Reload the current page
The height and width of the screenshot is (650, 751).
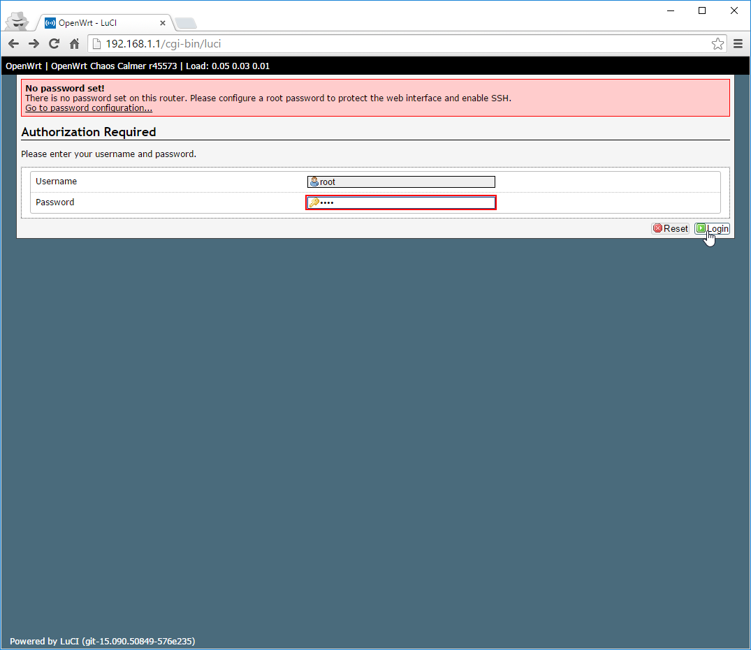click(54, 44)
